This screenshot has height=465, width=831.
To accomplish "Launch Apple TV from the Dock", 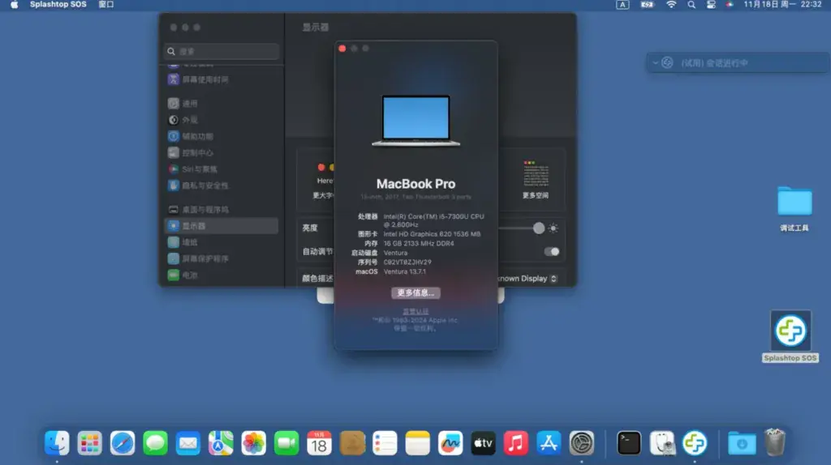I will (x=483, y=443).
